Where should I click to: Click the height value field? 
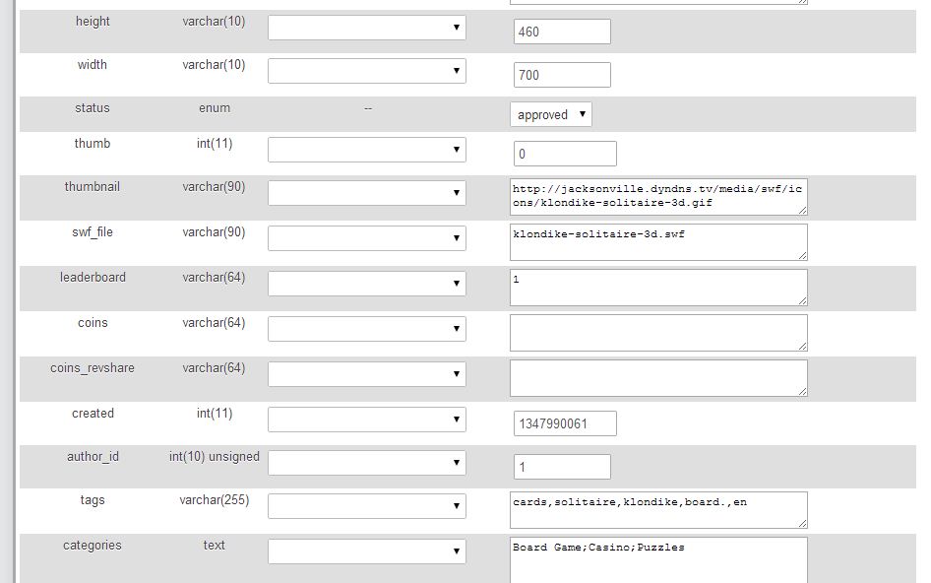click(562, 32)
